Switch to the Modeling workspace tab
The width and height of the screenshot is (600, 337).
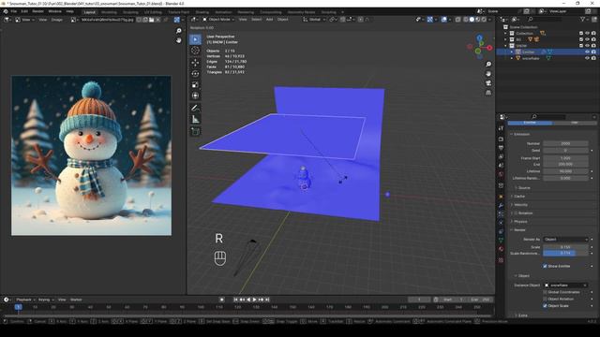[109, 12]
